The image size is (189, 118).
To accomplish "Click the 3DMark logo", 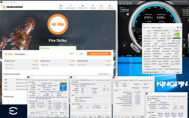I will (x=12, y=7).
